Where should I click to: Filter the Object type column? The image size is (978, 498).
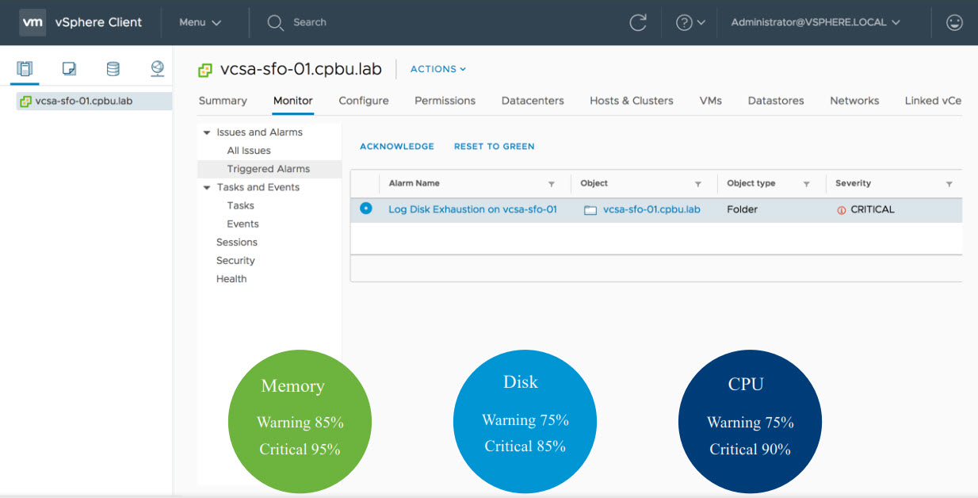point(806,184)
